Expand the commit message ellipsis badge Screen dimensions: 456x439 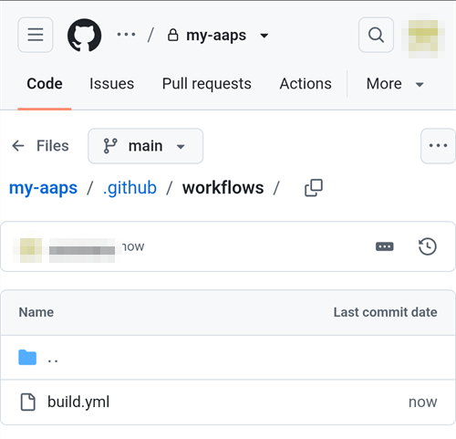(x=385, y=246)
